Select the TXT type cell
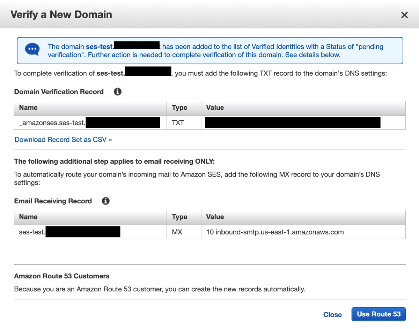This screenshot has height=329, width=419. [x=178, y=123]
